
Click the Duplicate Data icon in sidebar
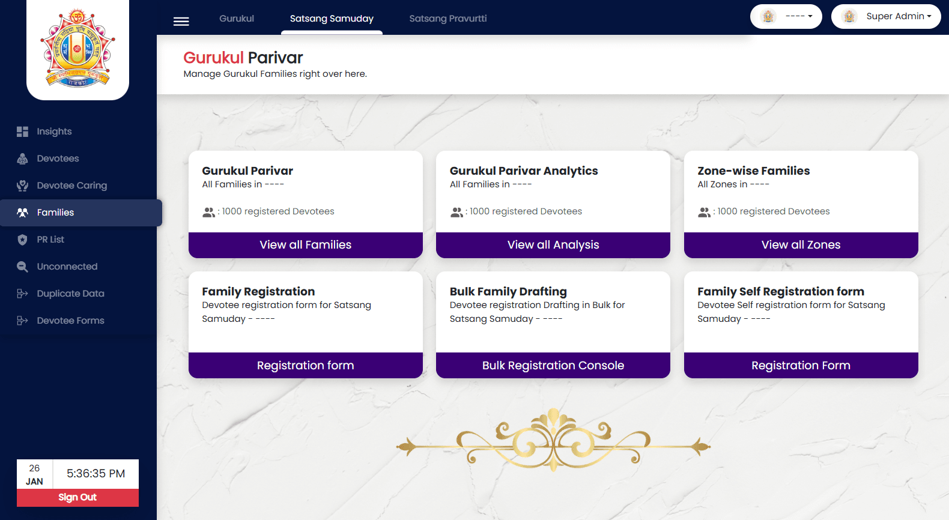(22, 294)
